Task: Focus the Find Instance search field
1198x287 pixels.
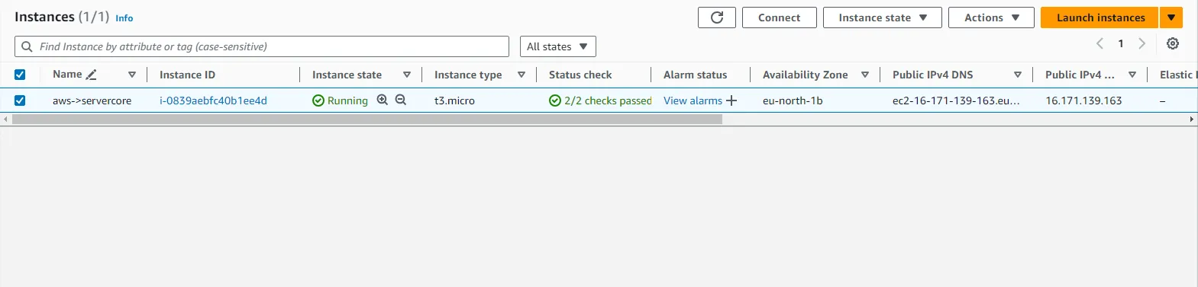Action: coord(262,46)
